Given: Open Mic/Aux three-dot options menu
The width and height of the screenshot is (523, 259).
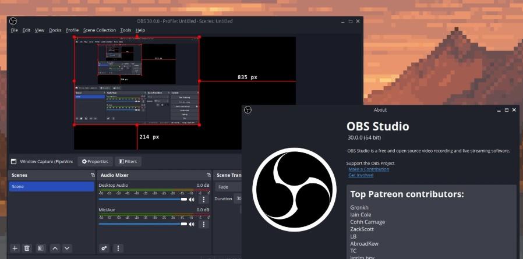Looking at the screenshot, I should (203, 223).
